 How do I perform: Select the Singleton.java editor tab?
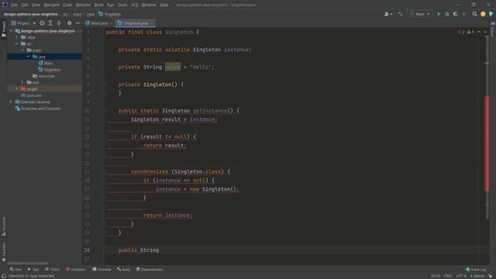(136, 23)
